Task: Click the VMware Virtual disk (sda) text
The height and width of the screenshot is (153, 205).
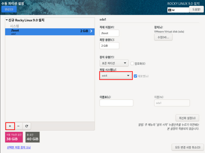Action: tap(169, 31)
